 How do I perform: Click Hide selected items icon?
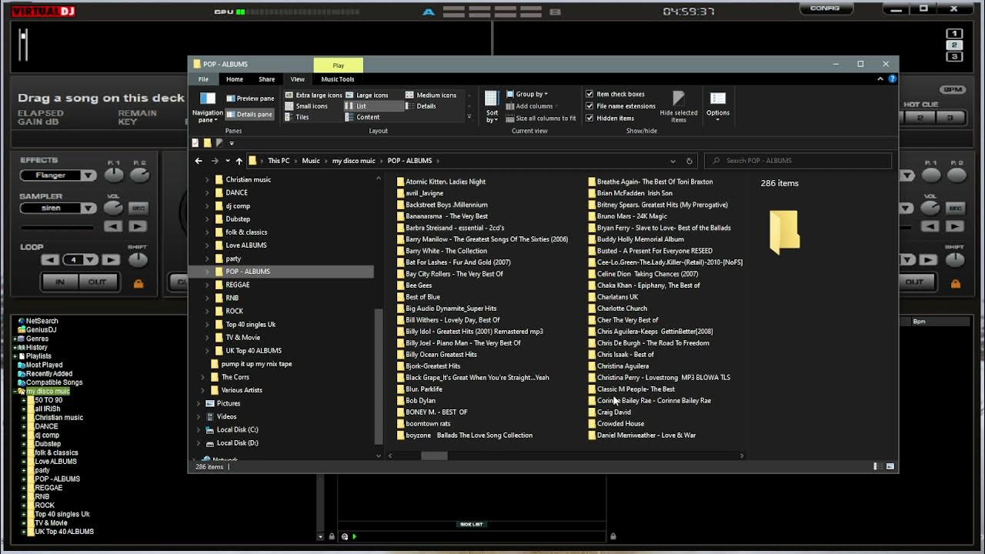[x=678, y=106]
